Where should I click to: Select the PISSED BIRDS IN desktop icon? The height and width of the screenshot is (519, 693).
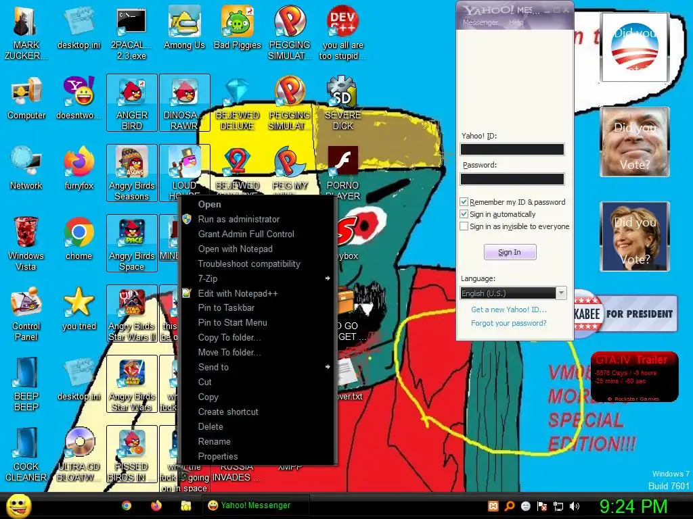tap(132, 454)
